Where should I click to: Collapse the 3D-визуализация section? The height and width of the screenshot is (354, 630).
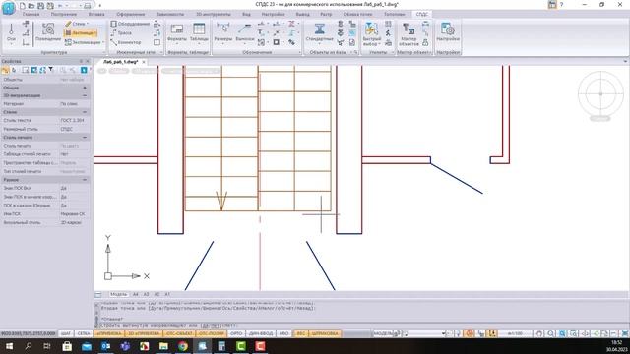85,95
